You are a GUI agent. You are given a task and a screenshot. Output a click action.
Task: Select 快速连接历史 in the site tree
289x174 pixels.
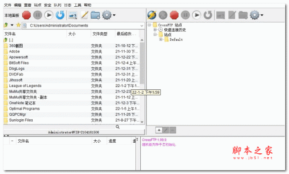[175, 30]
